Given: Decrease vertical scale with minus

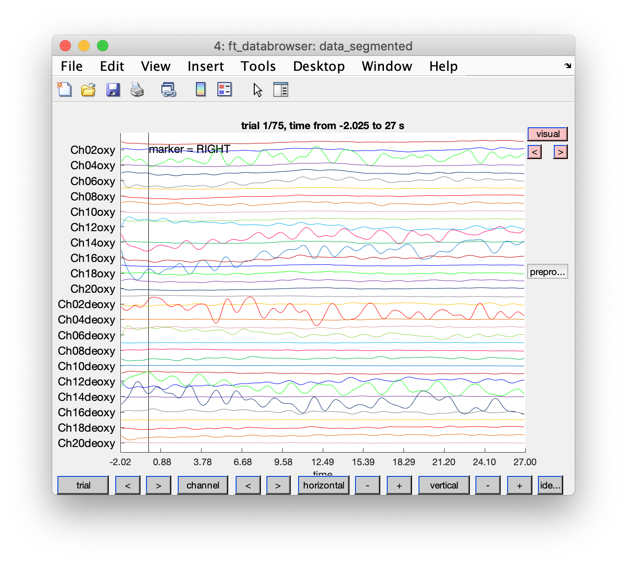Looking at the screenshot, I should (x=488, y=485).
